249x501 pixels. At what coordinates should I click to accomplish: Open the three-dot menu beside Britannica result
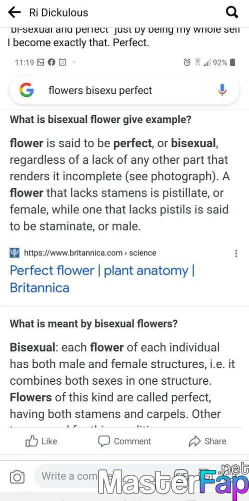pyautogui.click(x=236, y=254)
